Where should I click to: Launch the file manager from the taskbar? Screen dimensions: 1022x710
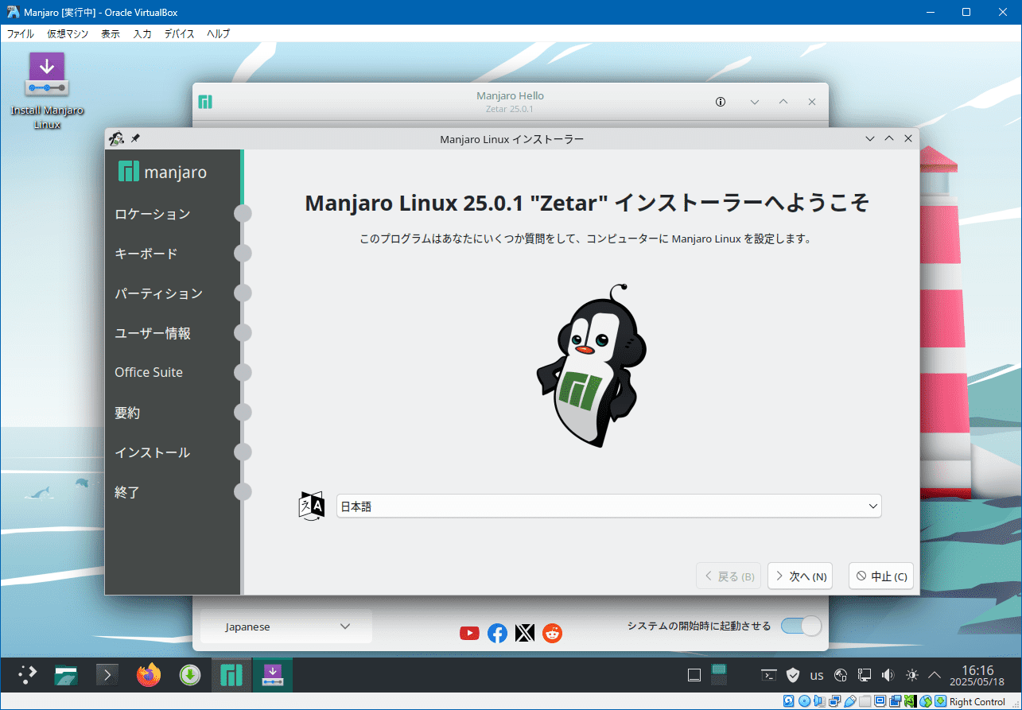(x=66, y=676)
